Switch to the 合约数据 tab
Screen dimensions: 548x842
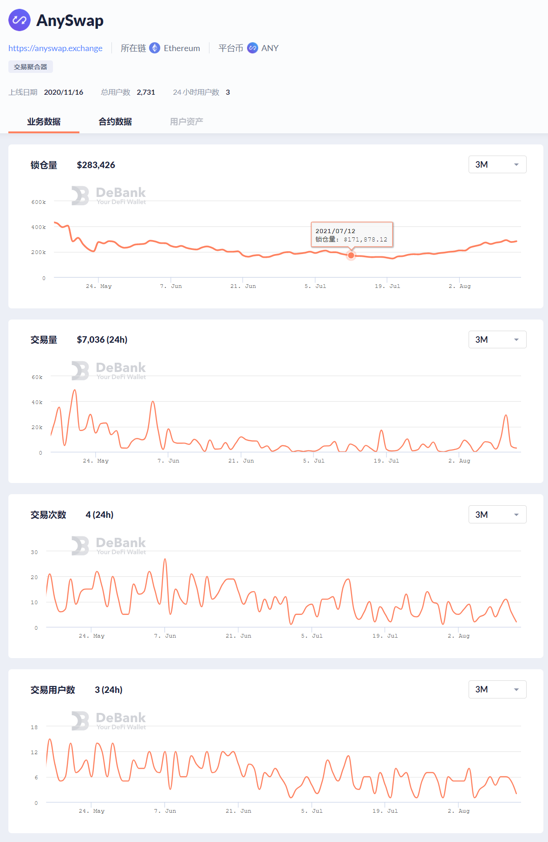tap(115, 122)
